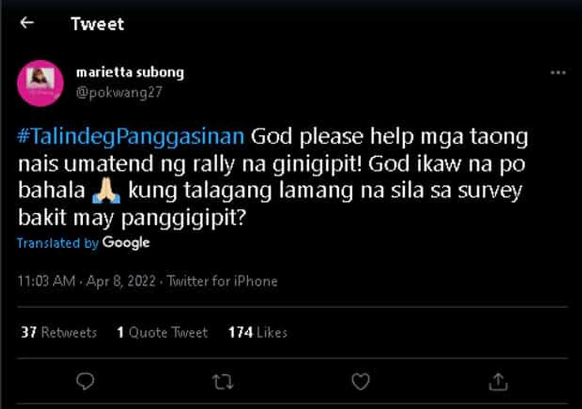582x409 pixels.
Task: Click the praying hands emoji
Action: coord(106,192)
